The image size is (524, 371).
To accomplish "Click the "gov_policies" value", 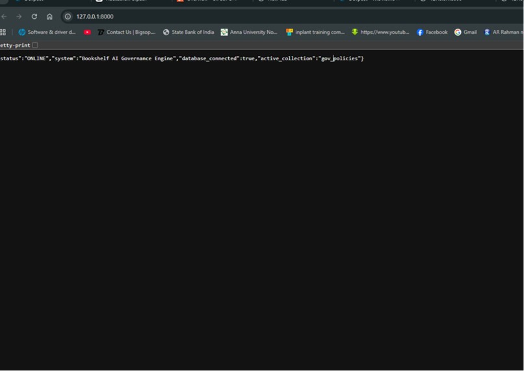I will point(339,58).
